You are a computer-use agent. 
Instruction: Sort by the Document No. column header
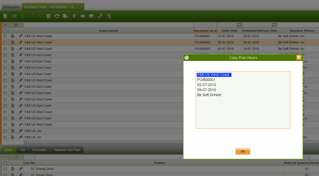click(205, 31)
